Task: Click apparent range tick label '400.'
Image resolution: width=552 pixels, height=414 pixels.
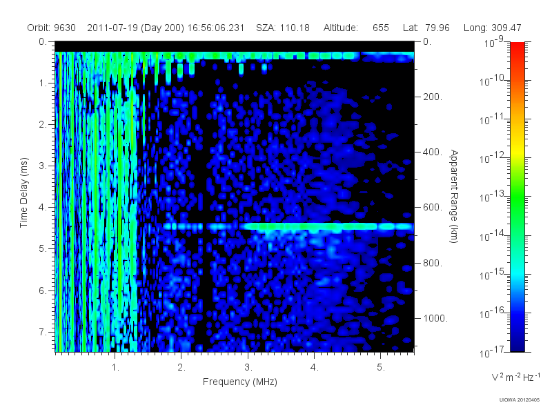Action: [x=433, y=152]
